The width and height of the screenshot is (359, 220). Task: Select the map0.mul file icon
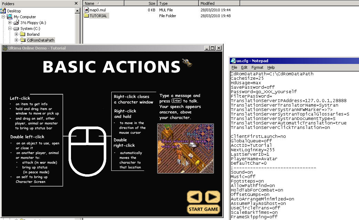(86, 10)
